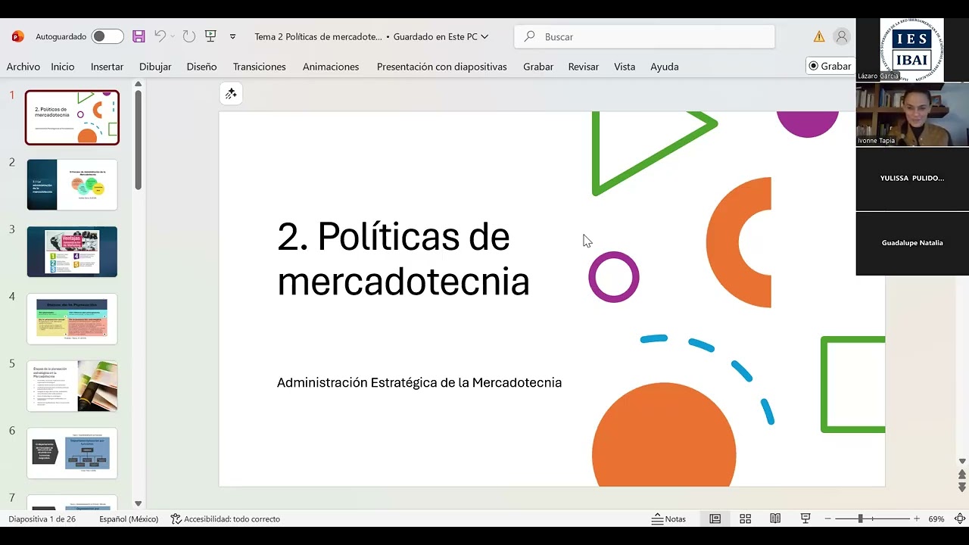Go to the Animaciones tab
This screenshot has height=545, width=969.
click(331, 67)
